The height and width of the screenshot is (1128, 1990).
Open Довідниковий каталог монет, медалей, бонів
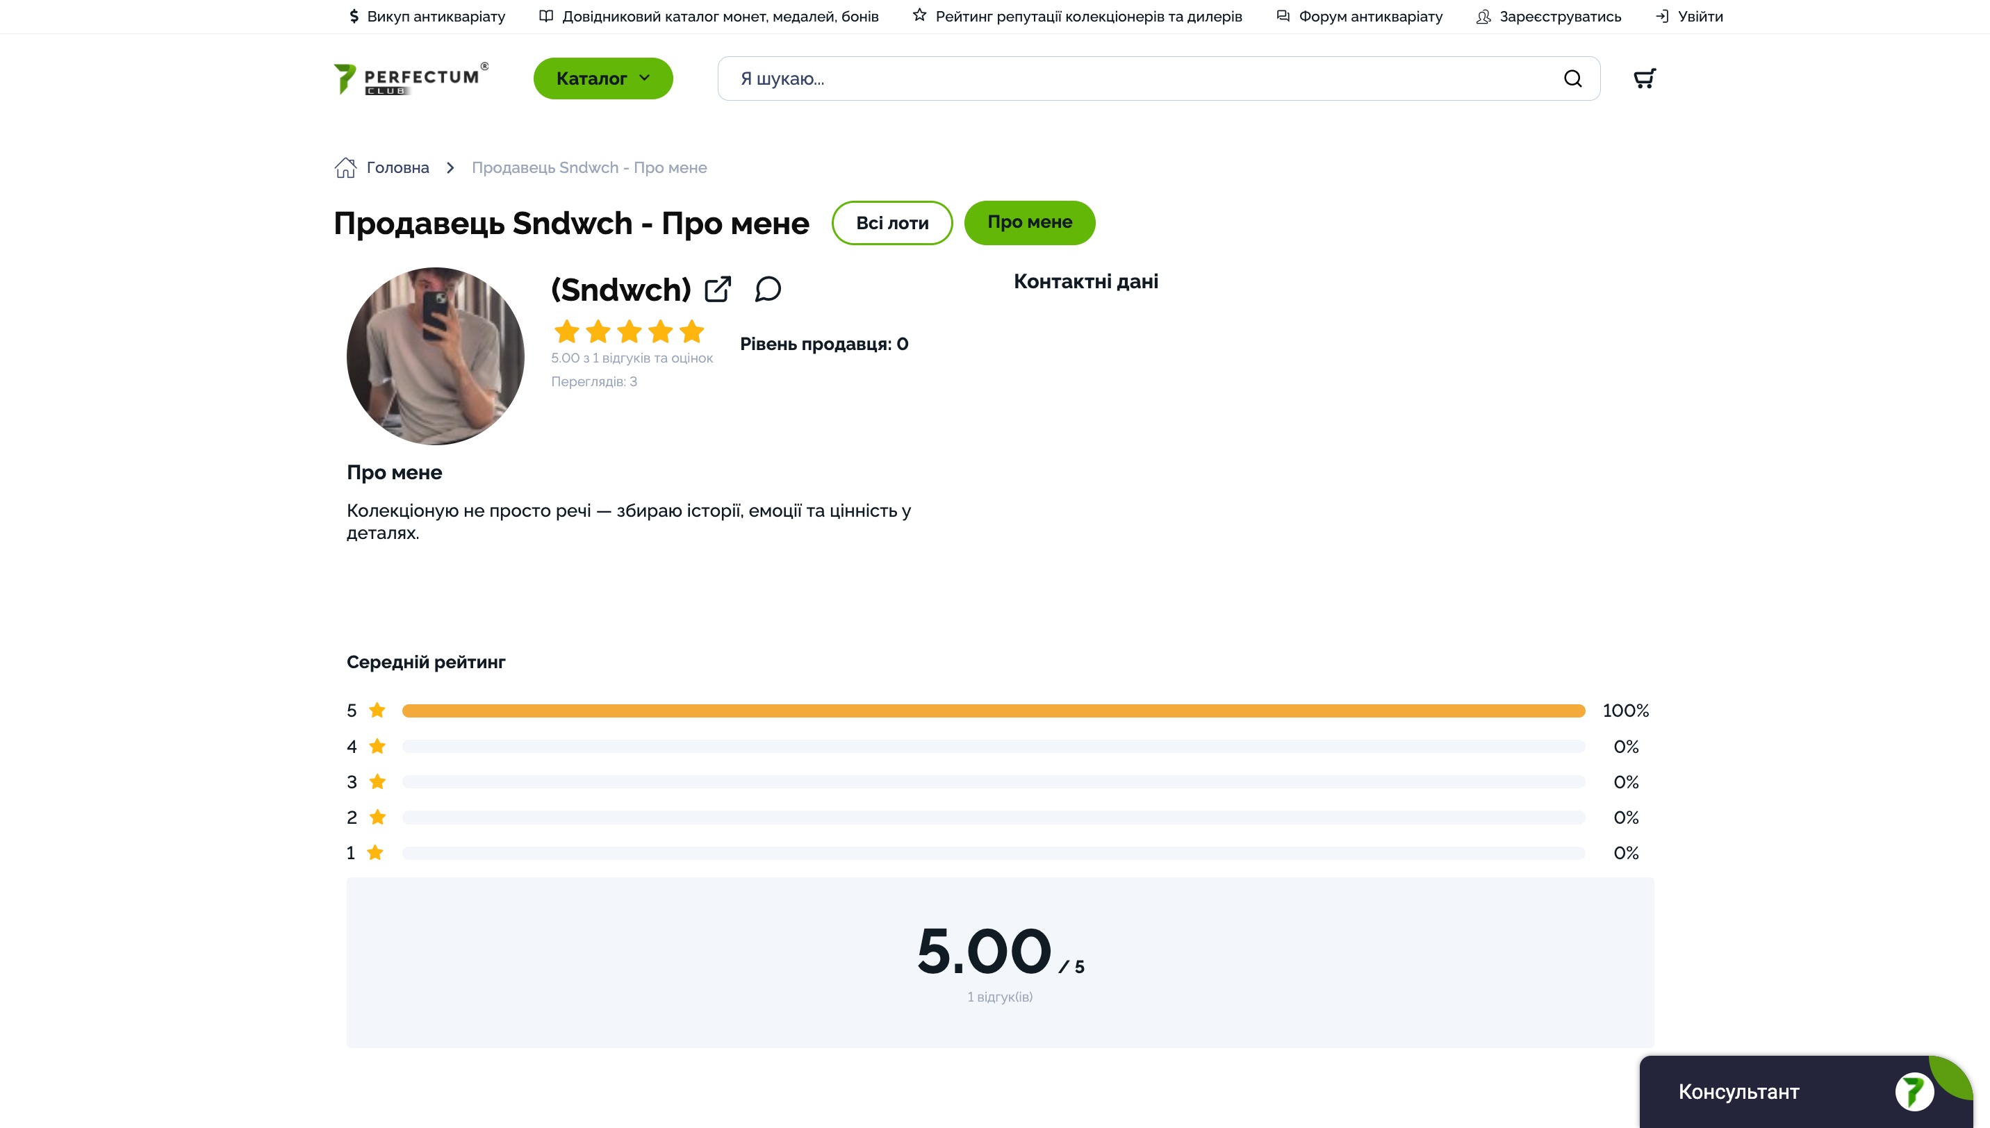(720, 16)
